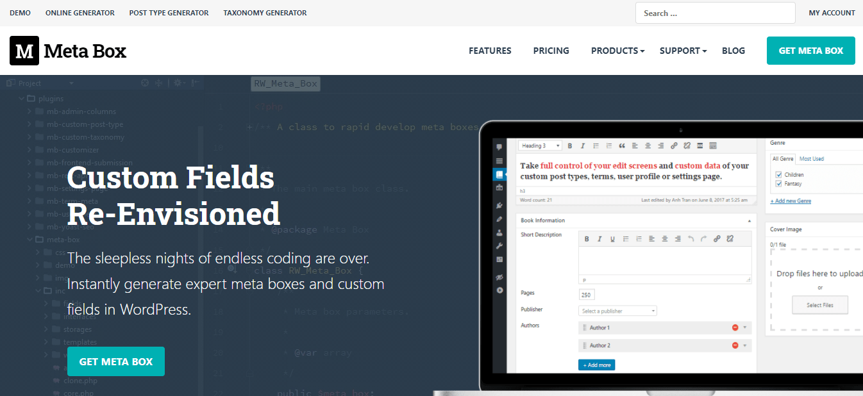
Task: Uncheck the Fantasy genre checkbox
Action: 778,184
